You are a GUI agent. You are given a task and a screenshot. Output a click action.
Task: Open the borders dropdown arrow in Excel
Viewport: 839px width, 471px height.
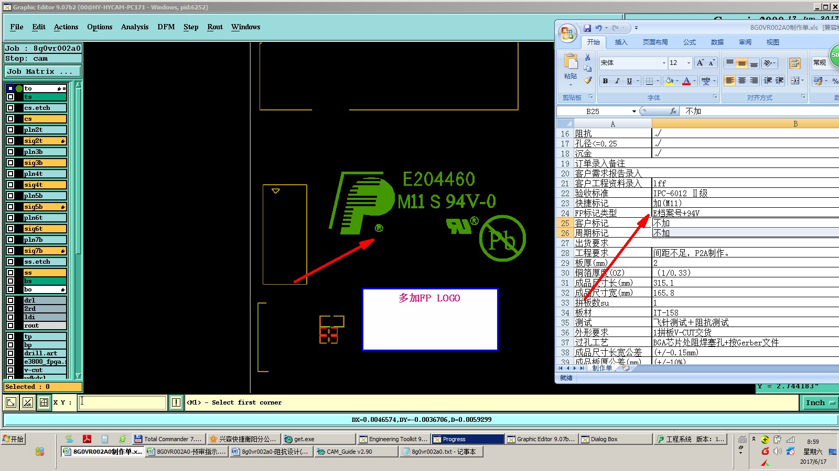point(658,81)
